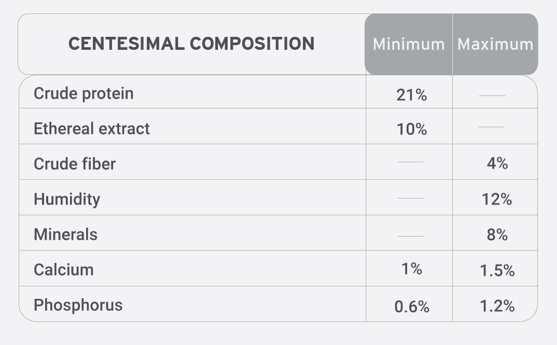Select the Maximum column header
The height and width of the screenshot is (345, 557).
495,45
